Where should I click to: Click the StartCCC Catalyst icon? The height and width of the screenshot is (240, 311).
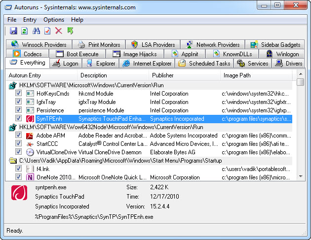point(30,144)
